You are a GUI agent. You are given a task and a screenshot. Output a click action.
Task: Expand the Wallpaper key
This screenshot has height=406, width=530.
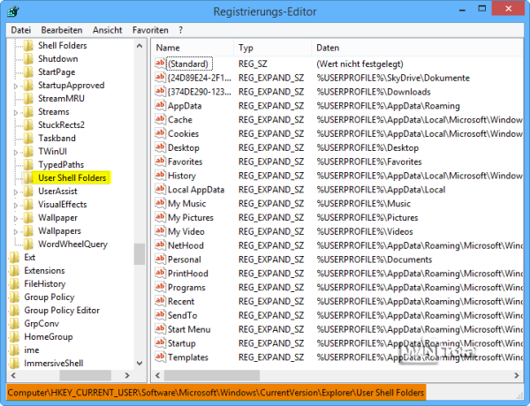pos(16,219)
